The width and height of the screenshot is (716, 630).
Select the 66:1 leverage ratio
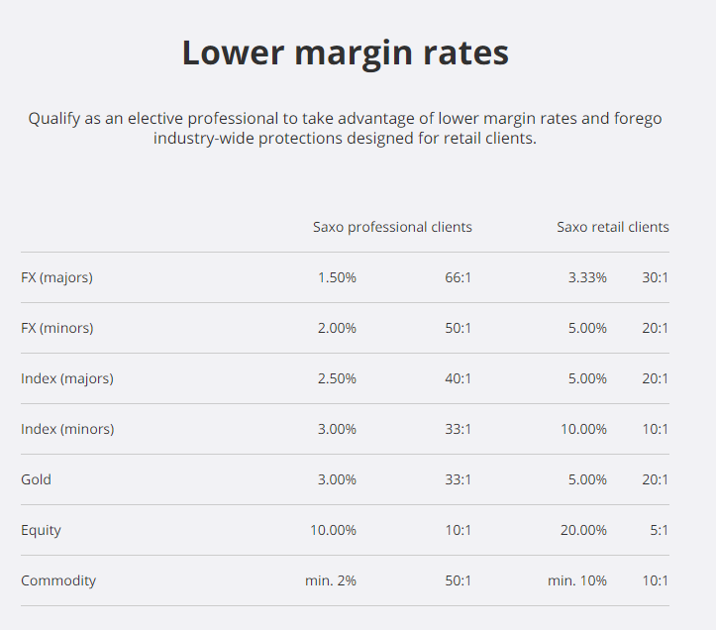[x=458, y=277]
